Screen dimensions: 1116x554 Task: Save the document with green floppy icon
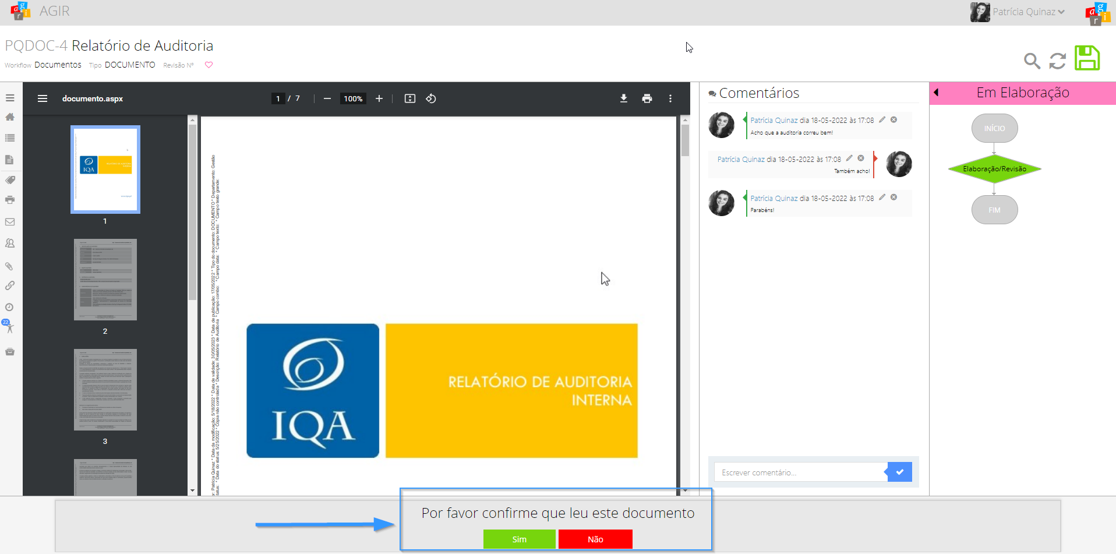(x=1087, y=58)
